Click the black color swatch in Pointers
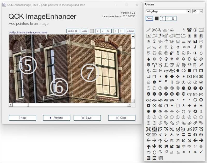This screenshot has height=163, width=207. click(156, 18)
